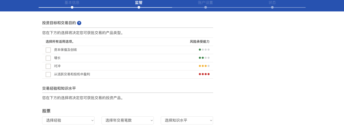Check the 资本保值及创收 checkbox
The width and height of the screenshot is (344, 135).
tap(48, 50)
